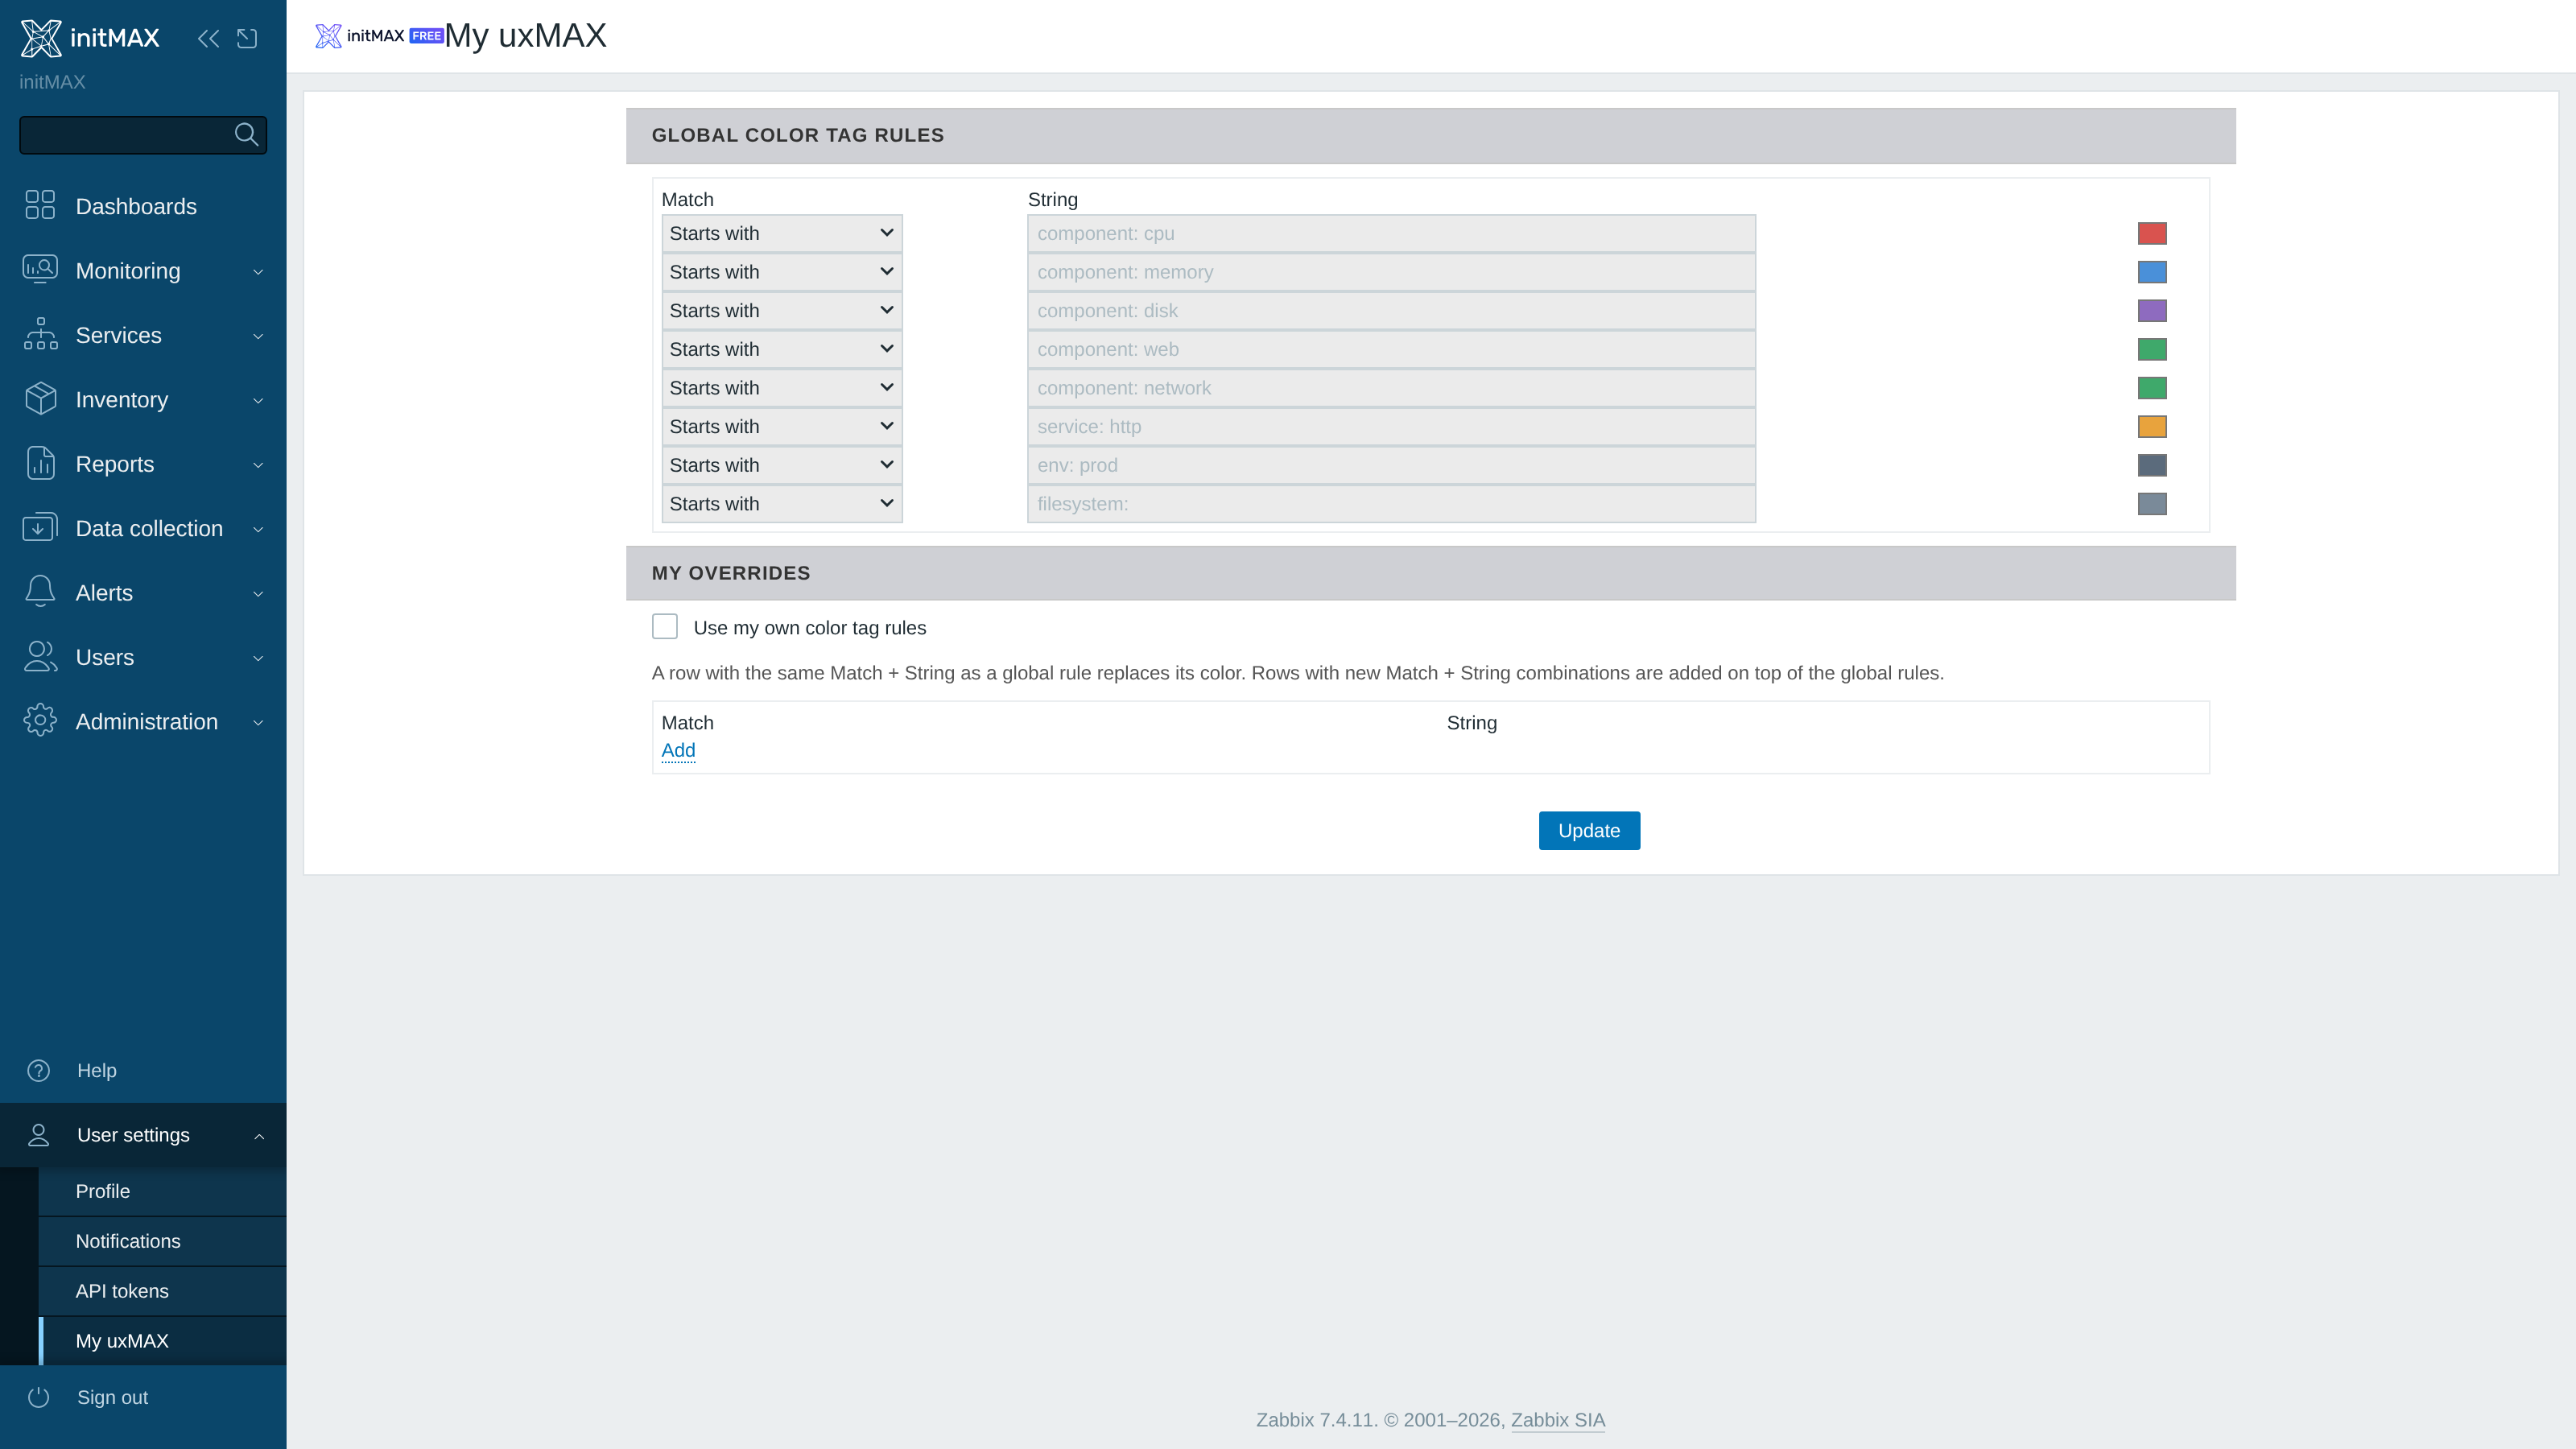Click the component: cpu string field
The width and height of the screenshot is (2576, 1449).
pyautogui.click(x=1391, y=233)
